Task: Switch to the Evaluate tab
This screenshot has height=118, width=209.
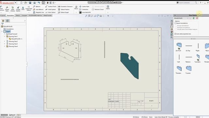Action: click(x=24, y=15)
